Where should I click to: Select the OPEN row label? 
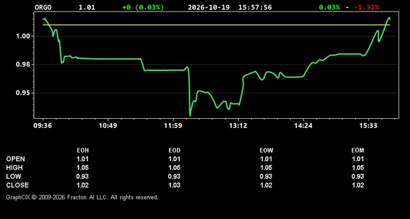[x=16, y=159]
